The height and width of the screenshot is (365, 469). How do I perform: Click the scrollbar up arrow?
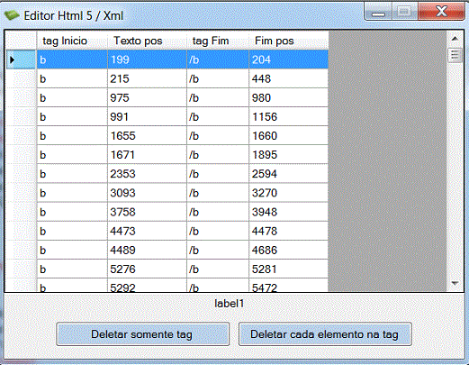coord(455,39)
